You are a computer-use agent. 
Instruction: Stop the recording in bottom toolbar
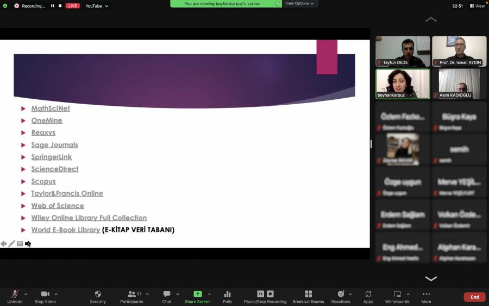tap(271, 294)
